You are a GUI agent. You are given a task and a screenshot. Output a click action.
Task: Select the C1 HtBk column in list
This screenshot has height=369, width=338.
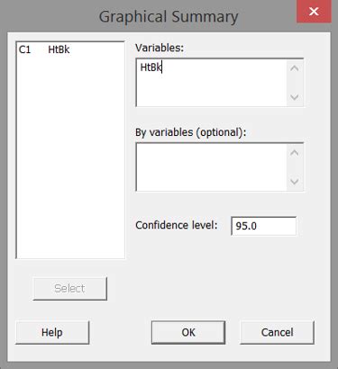[x=44, y=49]
